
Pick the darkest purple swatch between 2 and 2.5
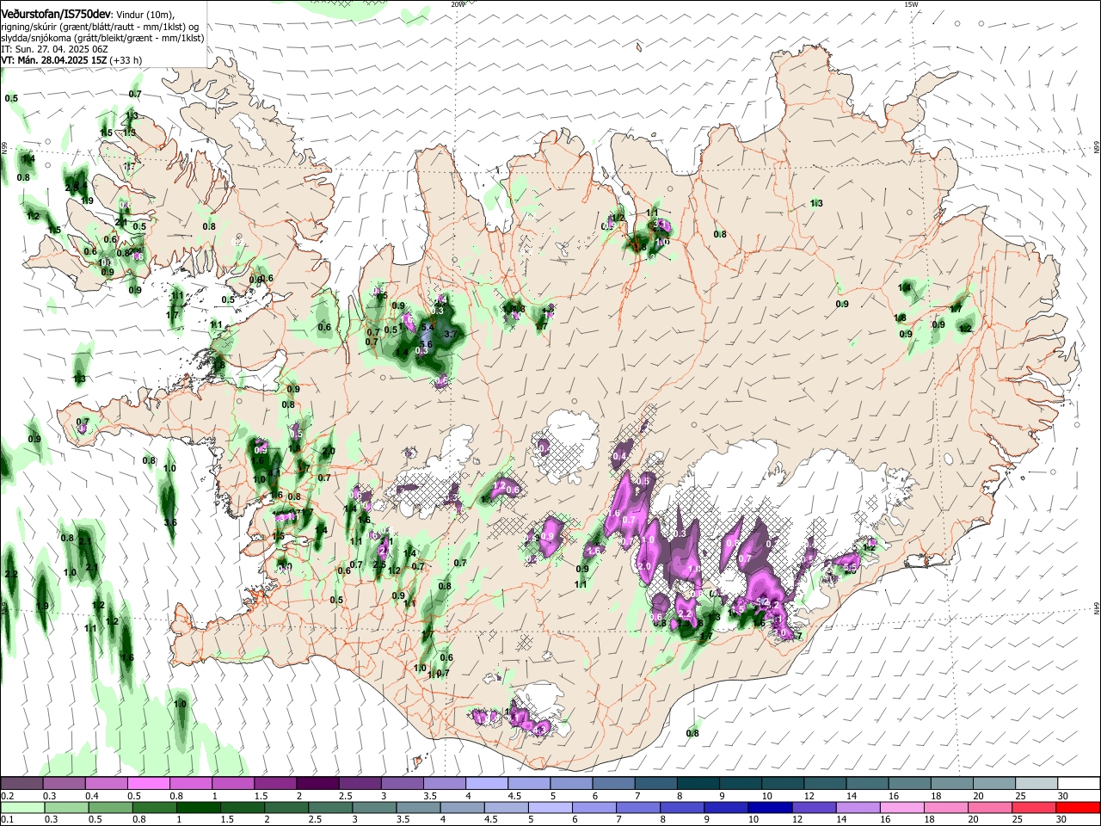pos(317,783)
